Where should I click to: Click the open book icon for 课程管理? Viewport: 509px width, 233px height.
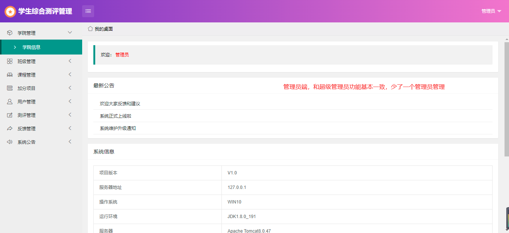pos(10,75)
